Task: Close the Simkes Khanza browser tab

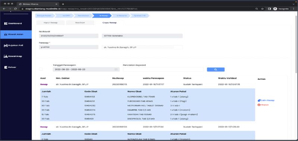Action: tap(56, 4)
